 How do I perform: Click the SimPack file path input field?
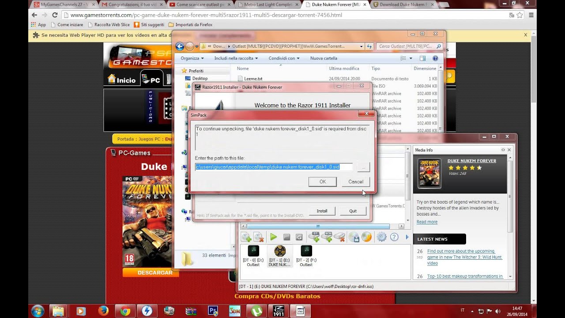[x=274, y=167]
